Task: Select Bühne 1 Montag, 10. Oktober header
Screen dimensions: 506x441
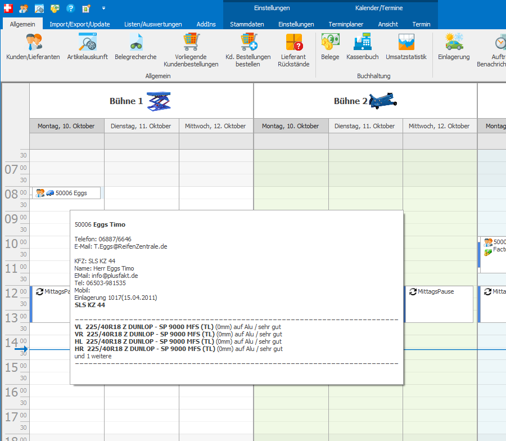Action: tap(66, 126)
